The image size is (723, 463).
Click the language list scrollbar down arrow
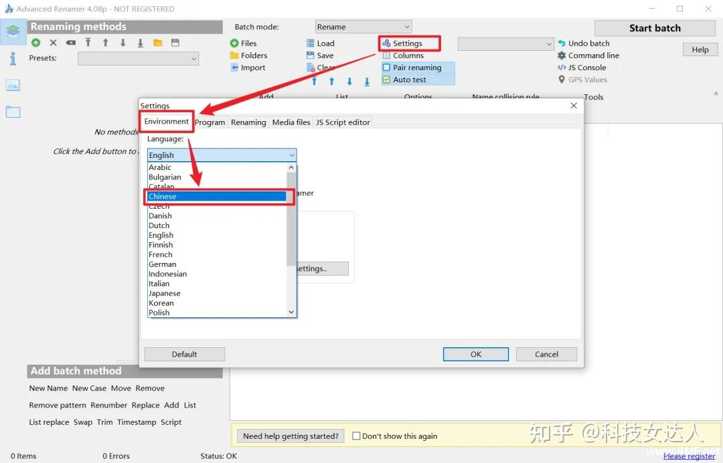tap(291, 312)
